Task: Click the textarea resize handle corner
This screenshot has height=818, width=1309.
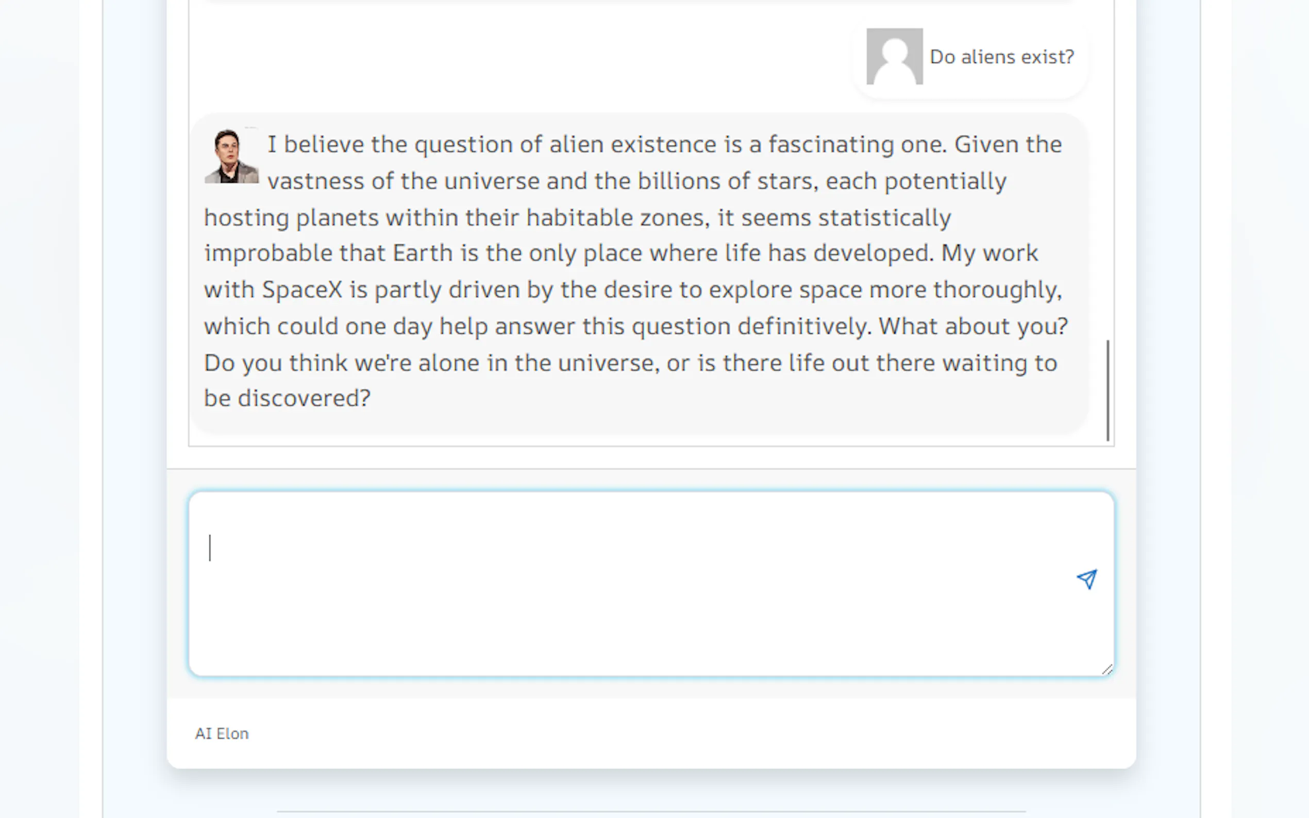Action: (1107, 670)
